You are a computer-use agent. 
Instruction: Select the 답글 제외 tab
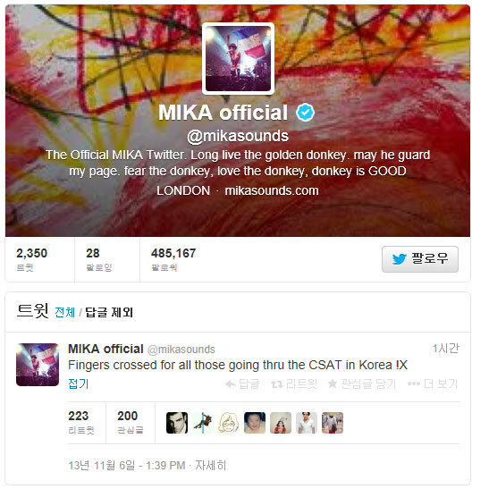click(x=109, y=312)
